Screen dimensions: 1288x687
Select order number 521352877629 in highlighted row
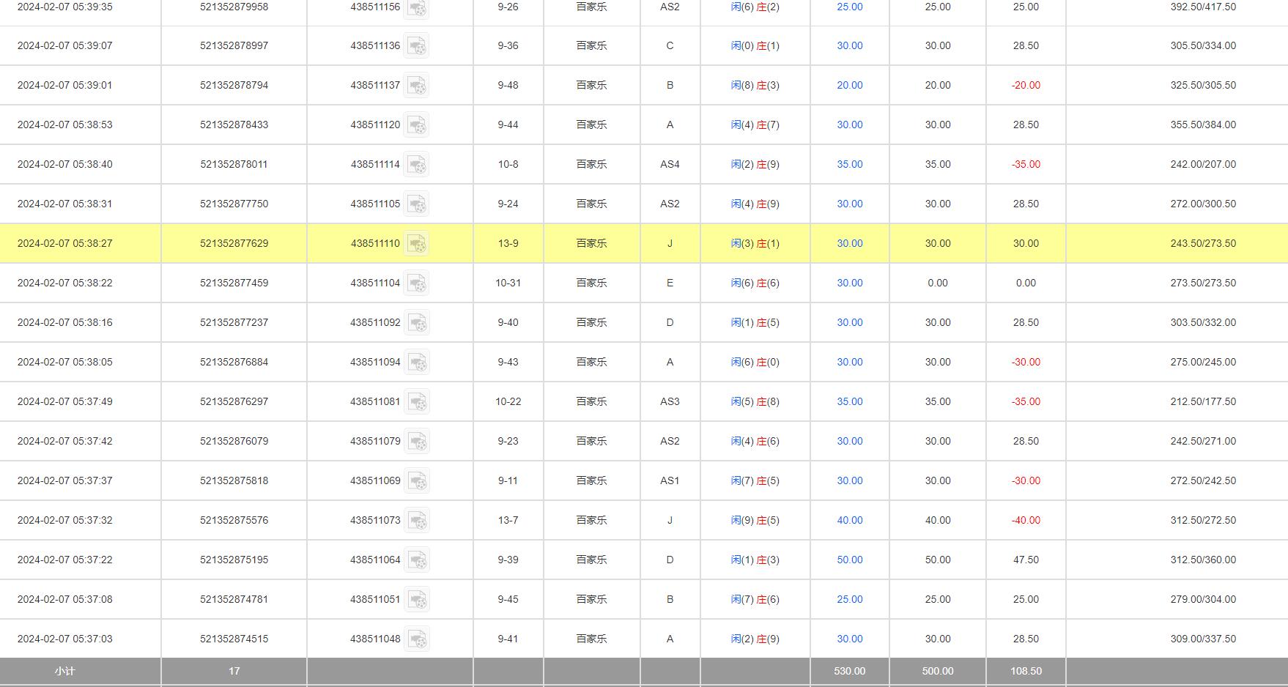(x=234, y=243)
